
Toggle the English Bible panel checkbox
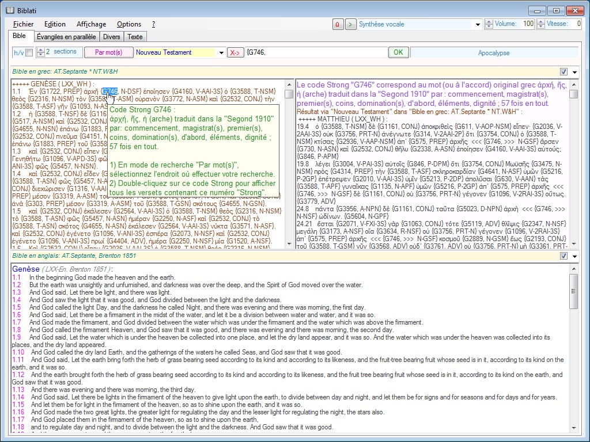pos(563,256)
